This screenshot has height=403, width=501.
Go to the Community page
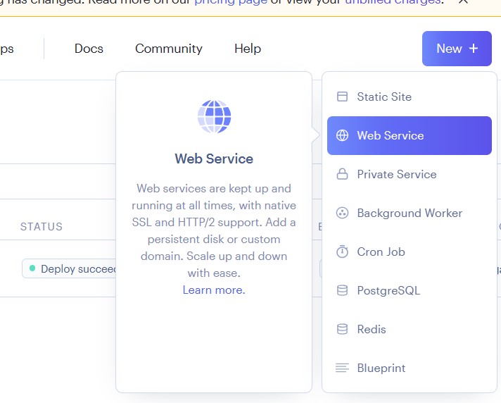pyautogui.click(x=169, y=49)
